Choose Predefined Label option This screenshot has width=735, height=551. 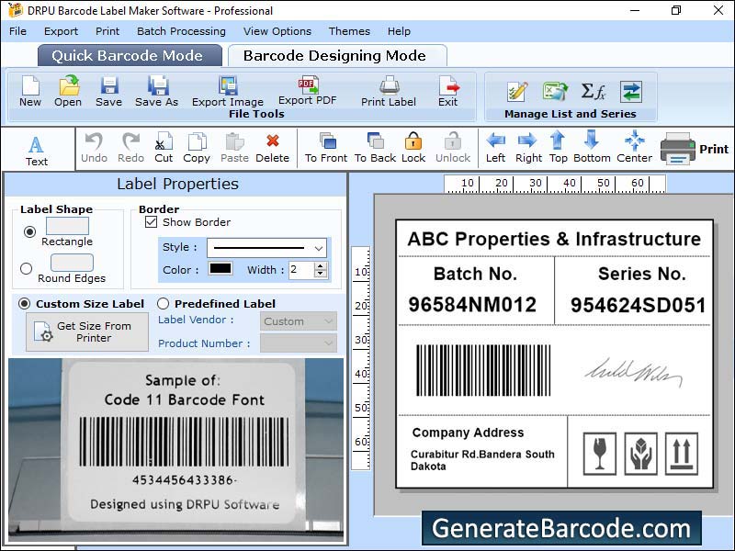click(165, 304)
